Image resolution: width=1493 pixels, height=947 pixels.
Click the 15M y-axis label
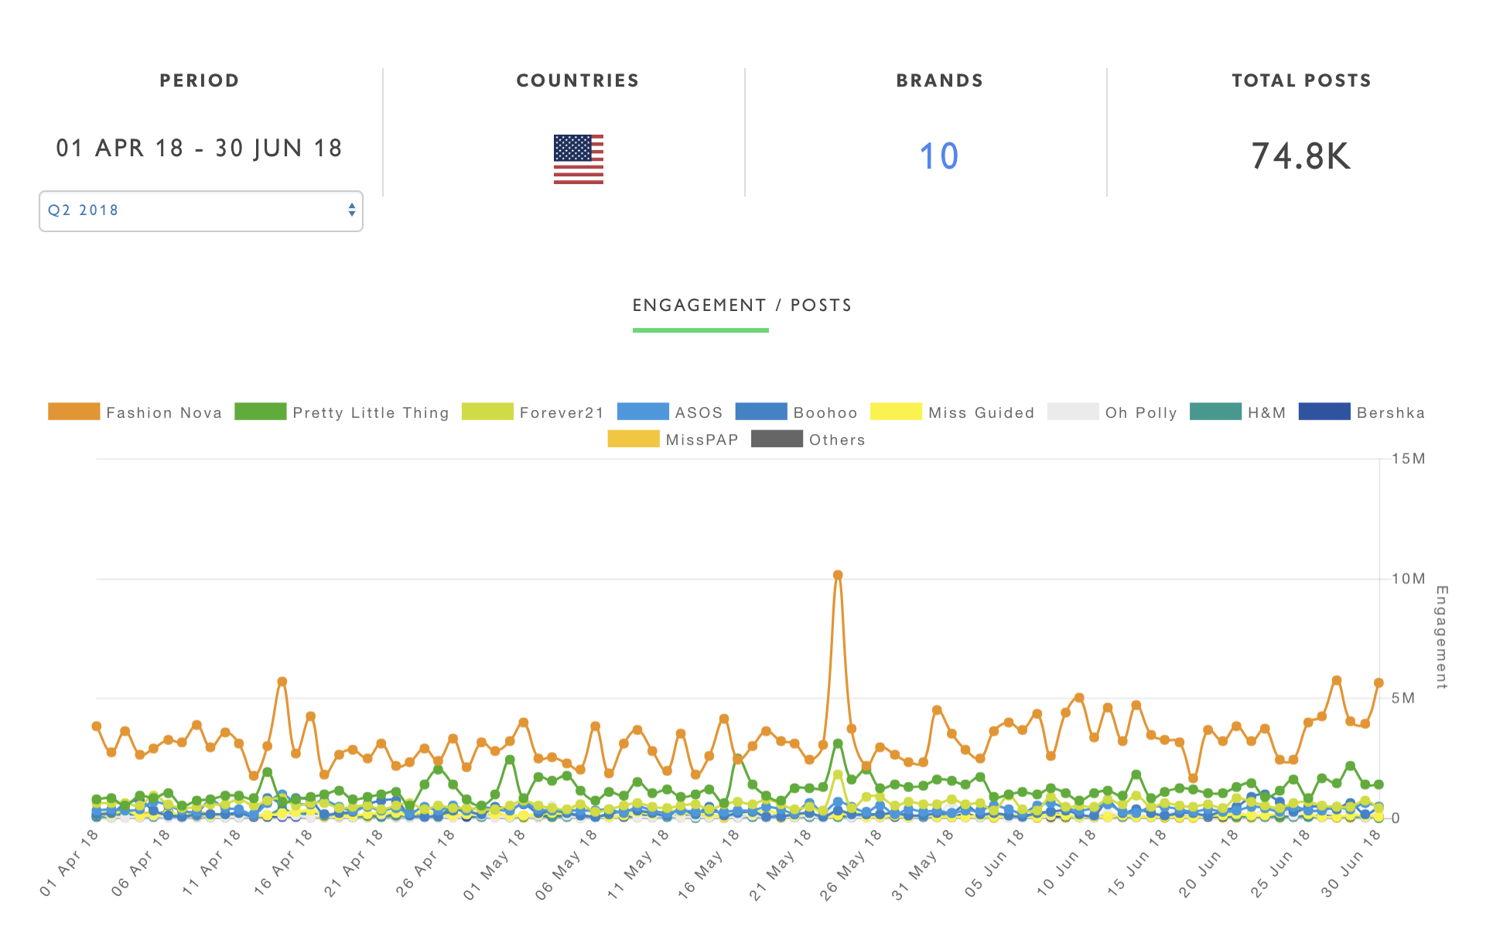[1407, 459]
